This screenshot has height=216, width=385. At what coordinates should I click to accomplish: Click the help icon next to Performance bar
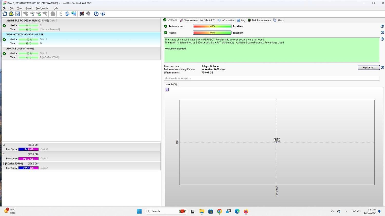tap(382, 26)
